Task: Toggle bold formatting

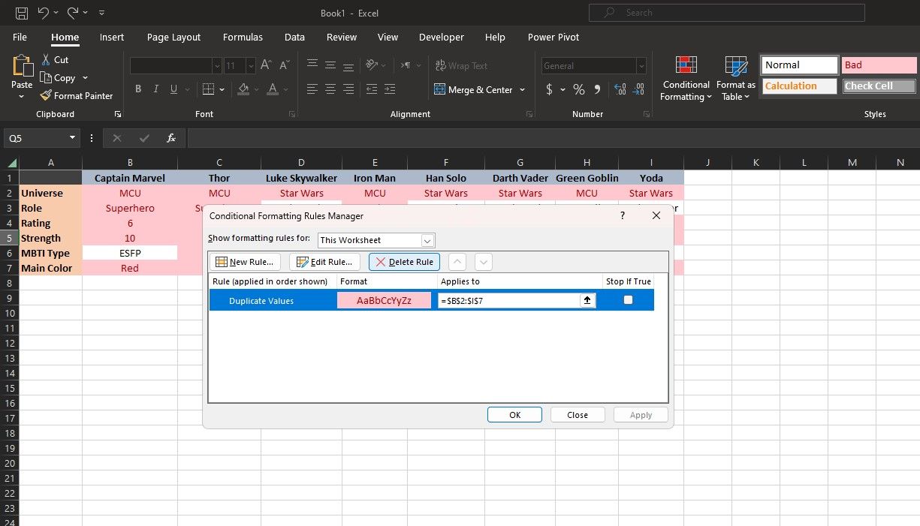Action: click(137, 89)
